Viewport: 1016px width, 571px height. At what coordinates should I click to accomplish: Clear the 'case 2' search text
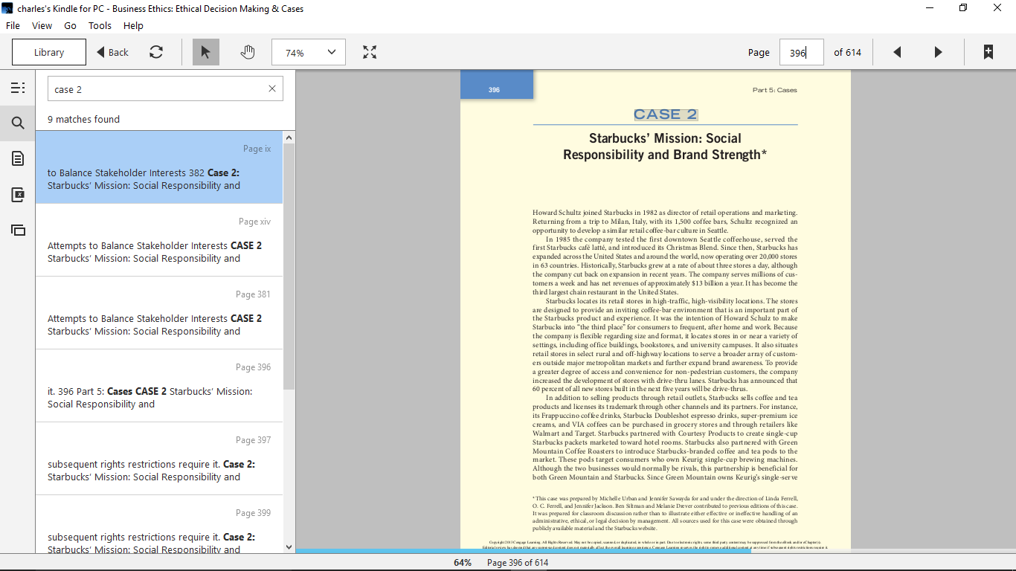[x=272, y=88]
